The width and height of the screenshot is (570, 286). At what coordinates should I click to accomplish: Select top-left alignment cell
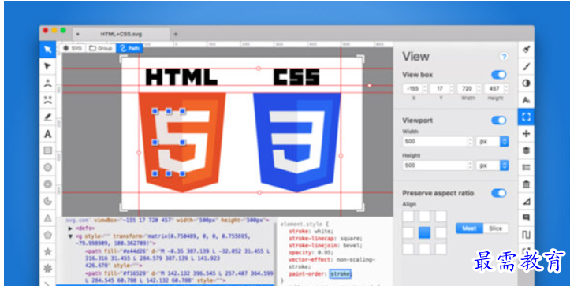click(408, 217)
